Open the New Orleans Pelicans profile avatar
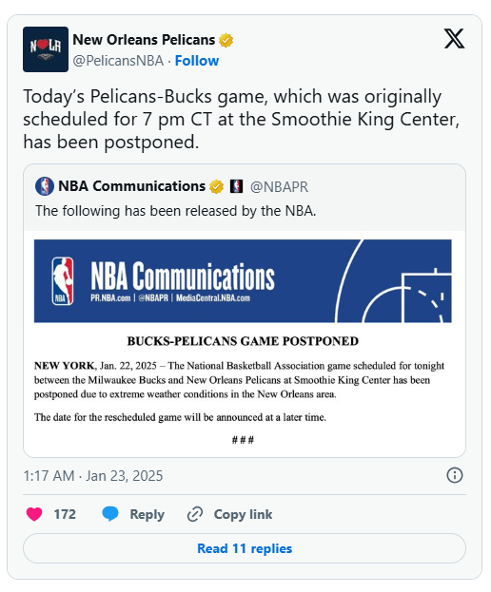 point(46,49)
